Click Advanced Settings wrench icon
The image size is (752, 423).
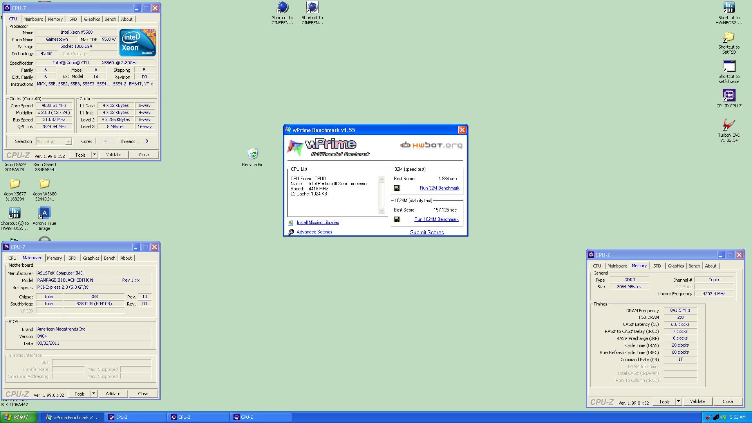tap(291, 232)
